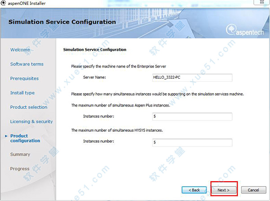Select the Product configuration step
Screen dimensions: 270x201
[x=25, y=138]
